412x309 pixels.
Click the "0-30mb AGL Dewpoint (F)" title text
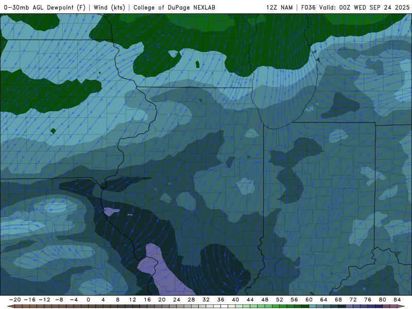[x=45, y=7]
